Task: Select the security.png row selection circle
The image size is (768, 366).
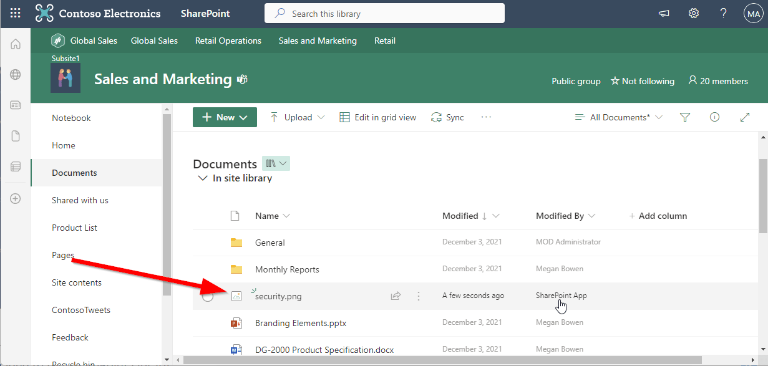Action: 208,296
